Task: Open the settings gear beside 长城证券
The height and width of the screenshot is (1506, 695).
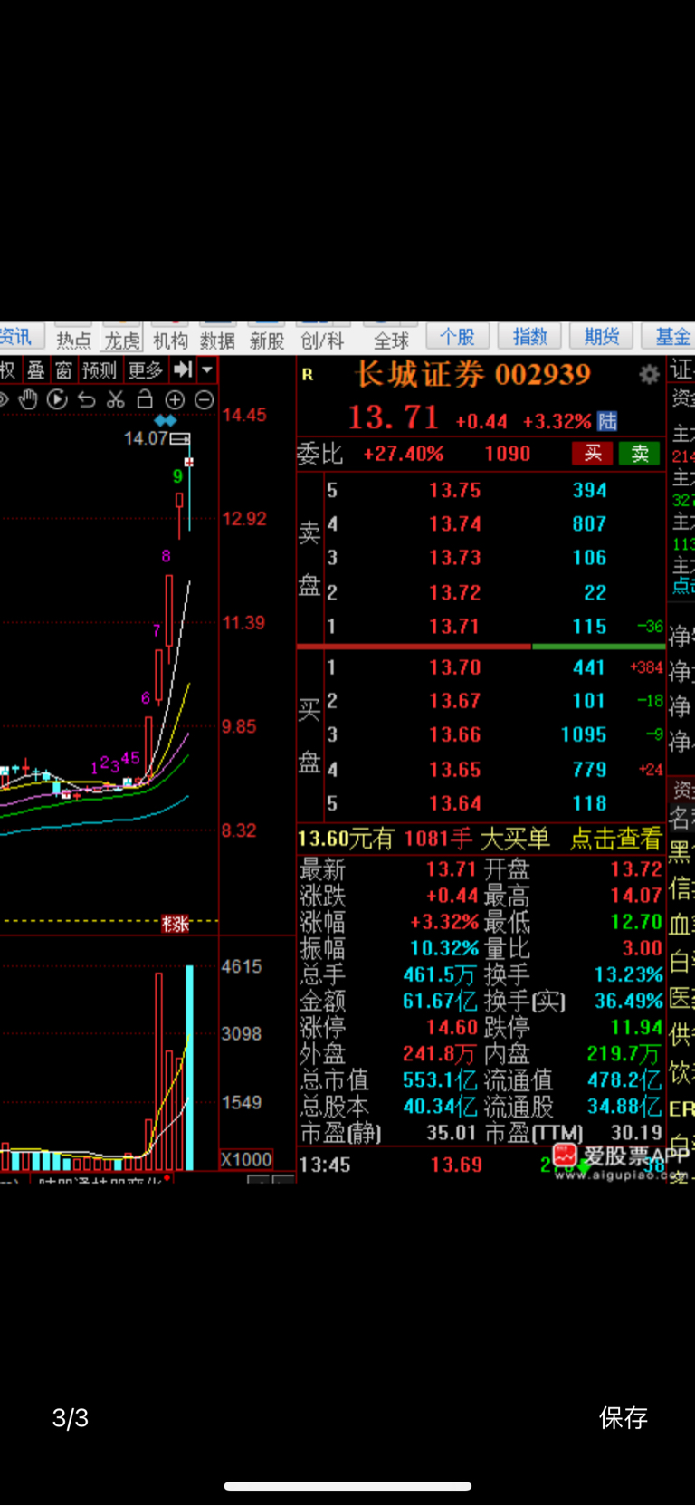Action: 649,375
